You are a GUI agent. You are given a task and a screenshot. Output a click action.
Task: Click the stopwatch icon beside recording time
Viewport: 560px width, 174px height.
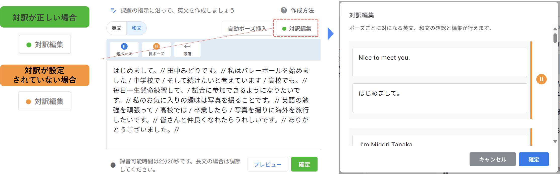[113, 165]
